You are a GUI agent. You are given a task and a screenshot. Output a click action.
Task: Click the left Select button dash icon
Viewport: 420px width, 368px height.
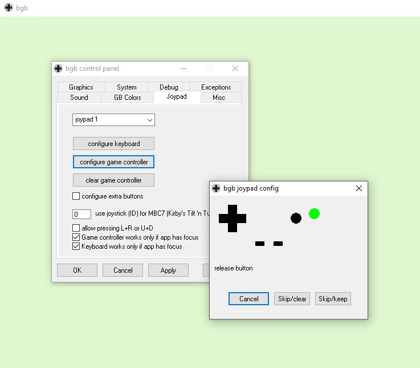[260, 244]
